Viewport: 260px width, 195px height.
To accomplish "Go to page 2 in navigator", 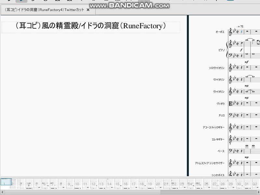I will 13,184.
